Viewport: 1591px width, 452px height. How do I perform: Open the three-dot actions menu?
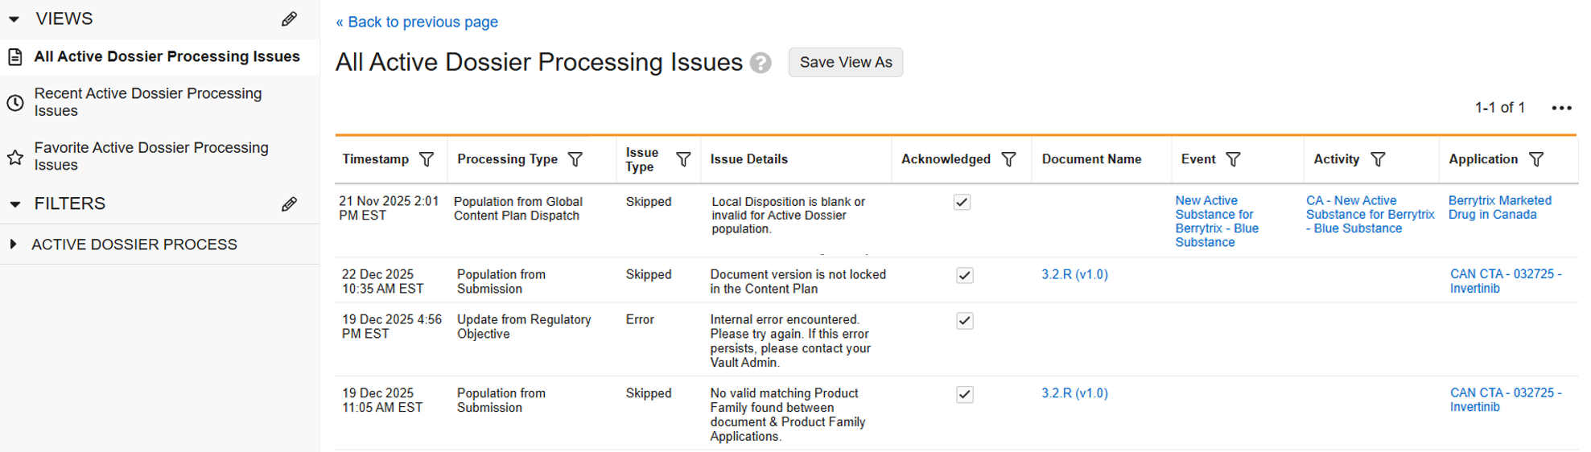pos(1561,108)
